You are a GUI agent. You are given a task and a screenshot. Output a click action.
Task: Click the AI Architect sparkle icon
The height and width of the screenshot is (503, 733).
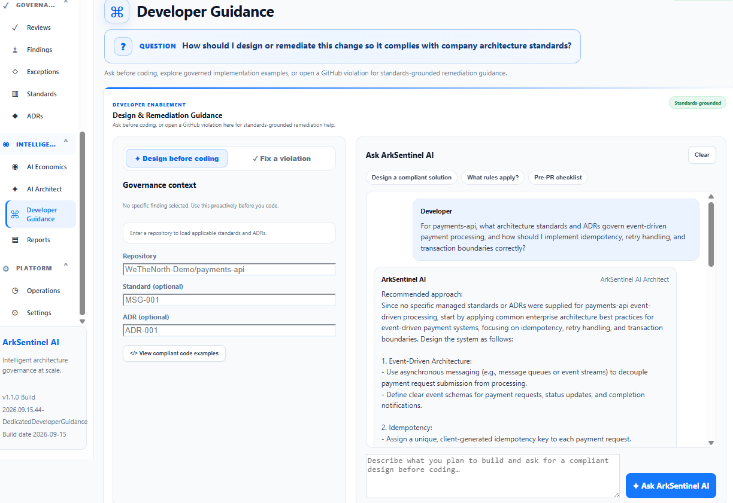15,189
